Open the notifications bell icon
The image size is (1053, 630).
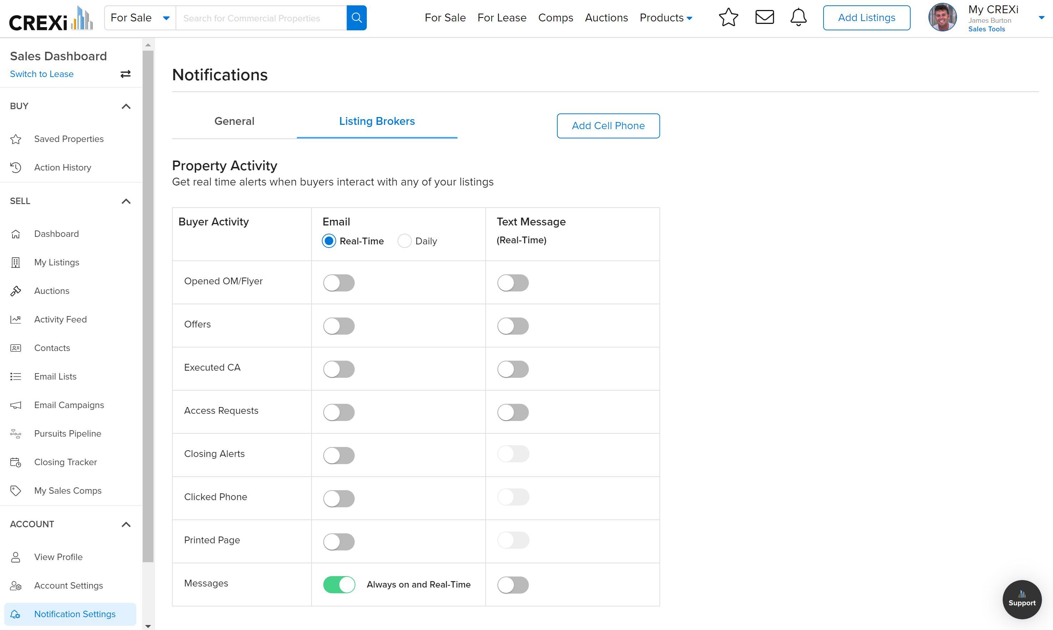point(798,18)
